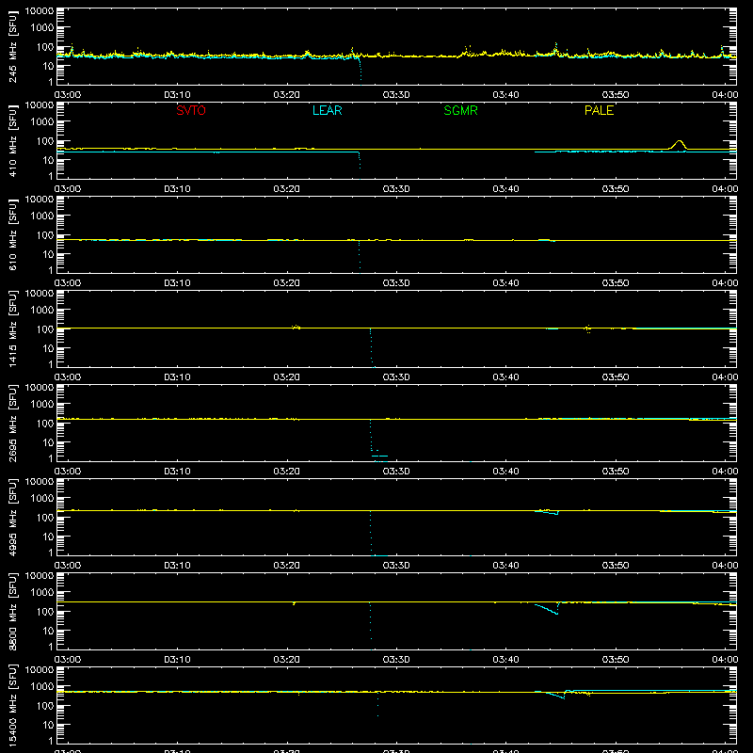753x753 pixels.
Task: Click the yellow bump peak in 410 MHz plot
Action: (x=679, y=141)
